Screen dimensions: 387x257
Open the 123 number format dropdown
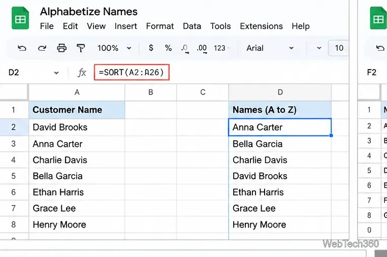221,48
